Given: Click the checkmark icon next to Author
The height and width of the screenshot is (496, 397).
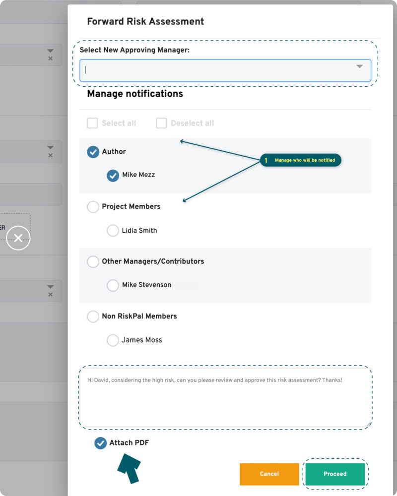Looking at the screenshot, I should click(92, 152).
